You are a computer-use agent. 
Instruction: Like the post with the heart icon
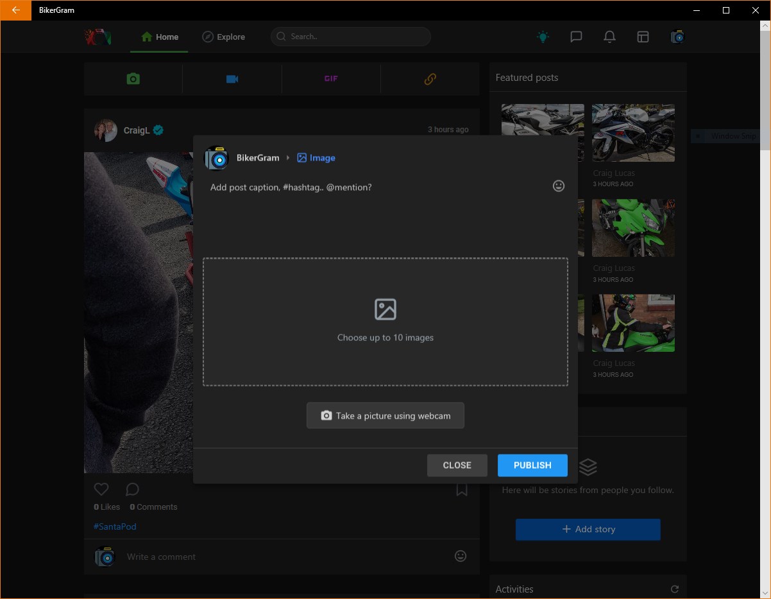(101, 489)
